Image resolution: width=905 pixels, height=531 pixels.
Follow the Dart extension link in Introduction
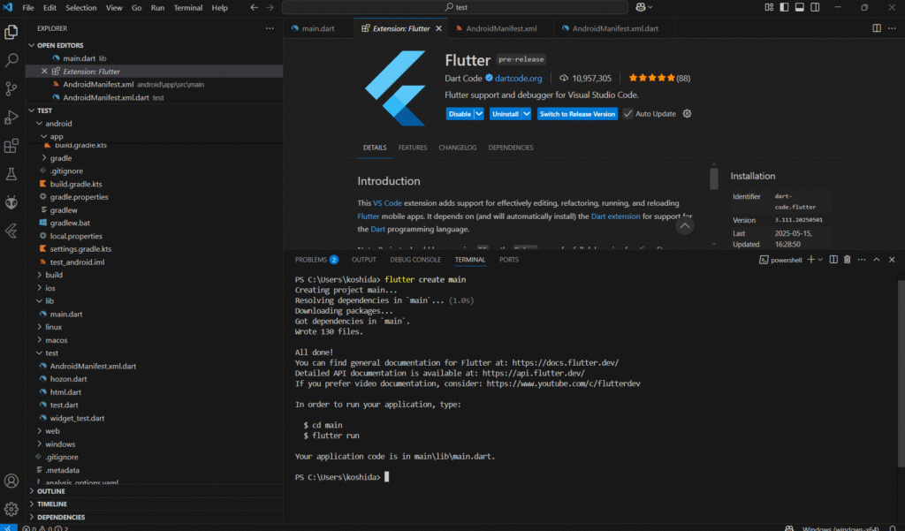(615, 216)
